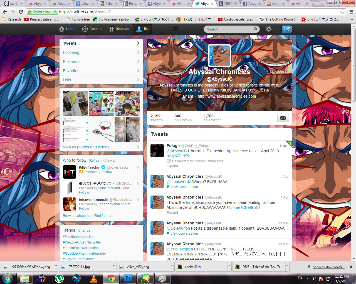Viewport: 356px width, 284px height.
Task: Go to Home in Twitter navbar
Action: coord(67,29)
